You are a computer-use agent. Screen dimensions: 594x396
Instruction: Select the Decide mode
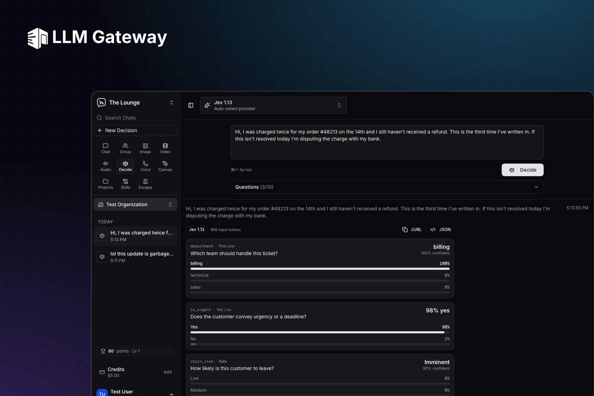point(125,166)
